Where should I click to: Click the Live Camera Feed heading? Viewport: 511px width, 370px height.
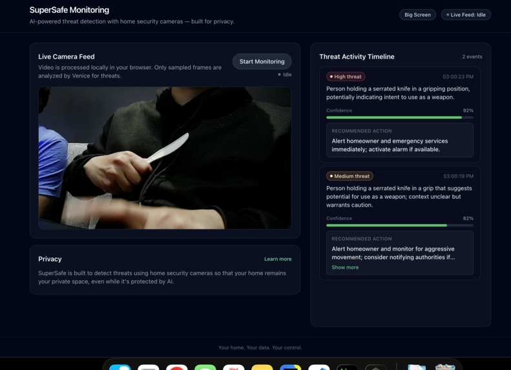[x=67, y=57]
